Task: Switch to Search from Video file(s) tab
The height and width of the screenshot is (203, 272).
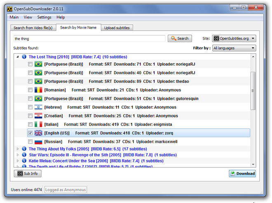Action: click(x=33, y=28)
